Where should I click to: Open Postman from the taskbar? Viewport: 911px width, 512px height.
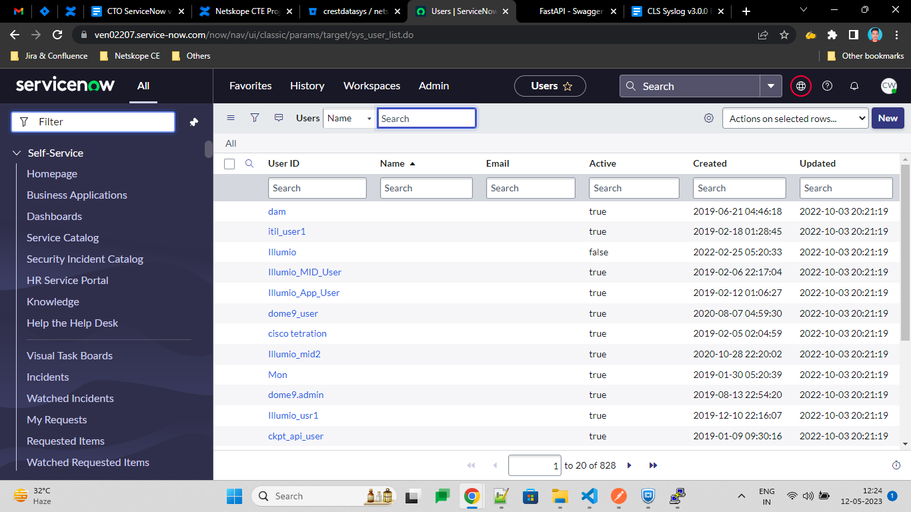[618, 496]
